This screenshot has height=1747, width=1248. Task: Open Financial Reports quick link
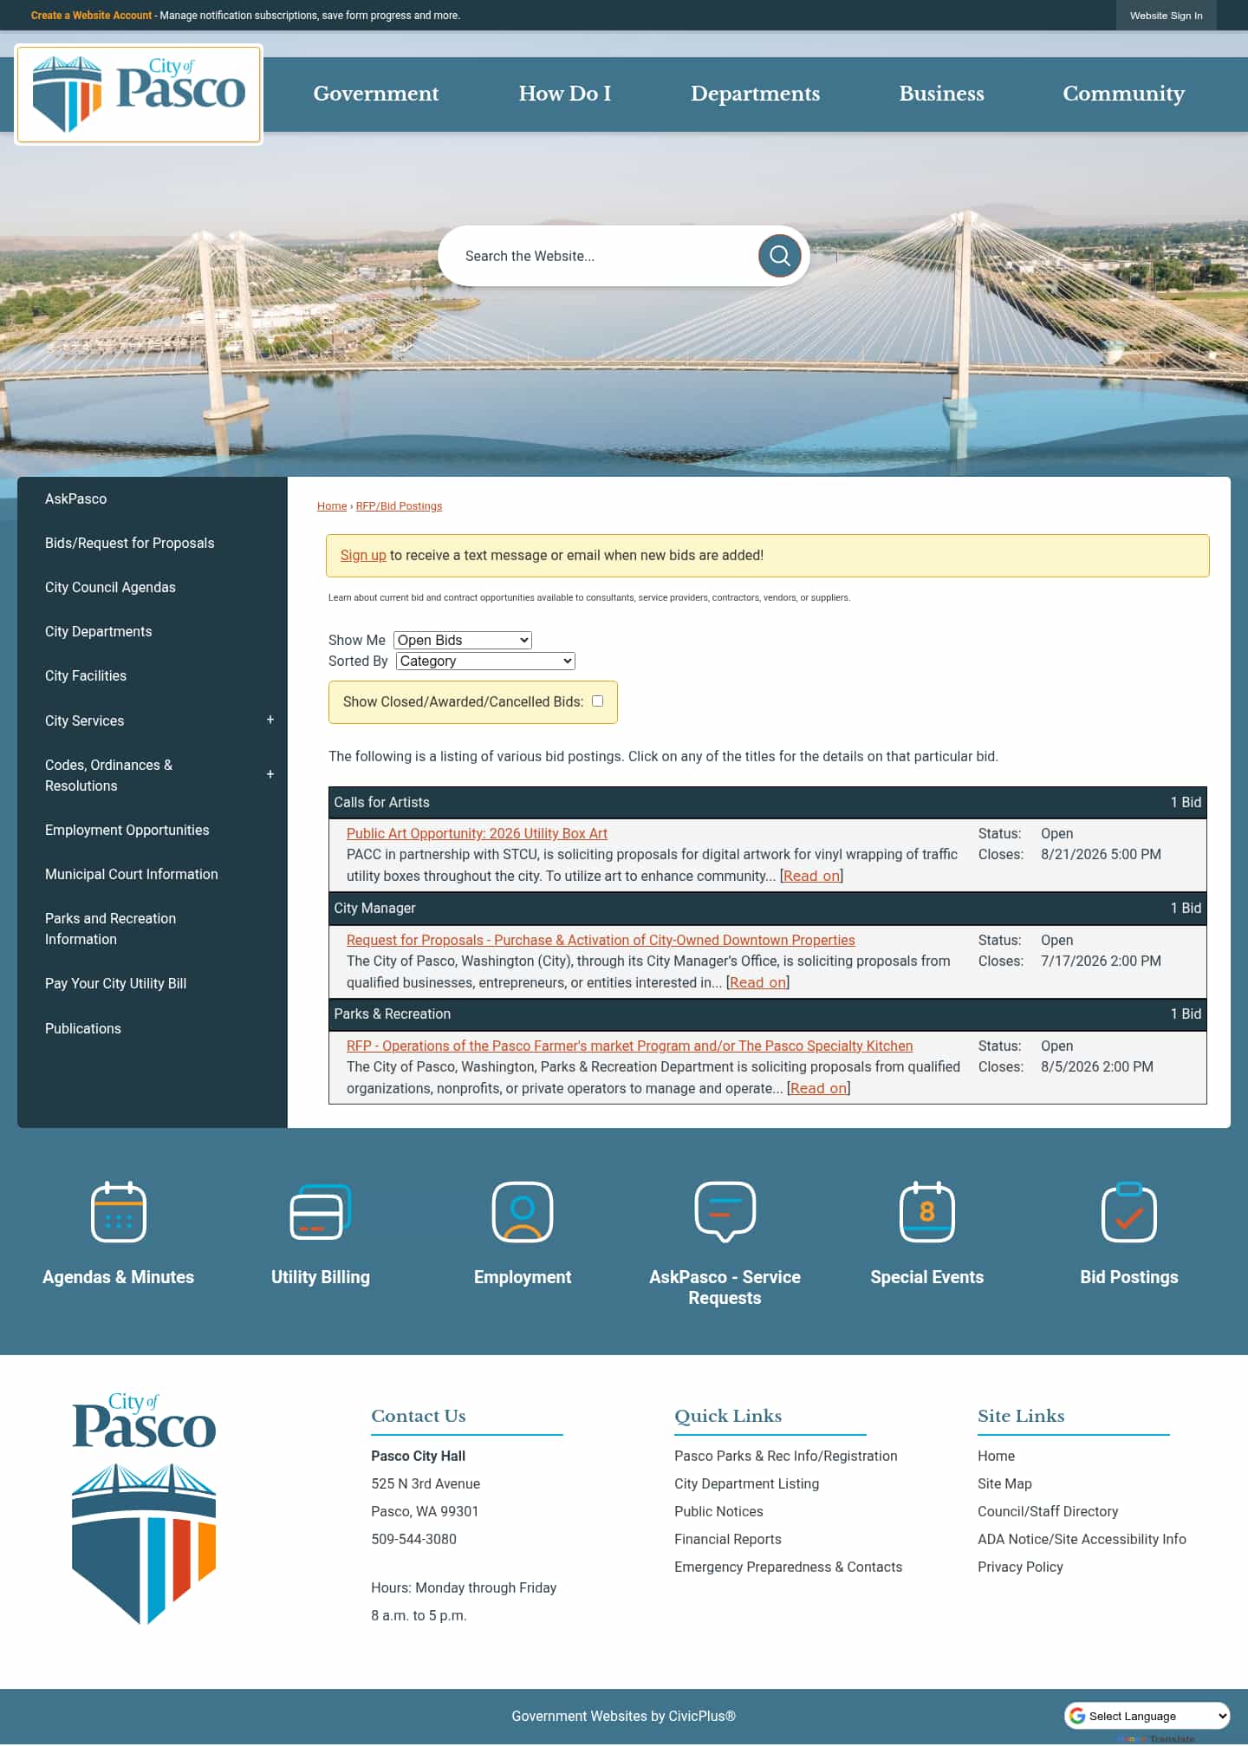[728, 1539]
